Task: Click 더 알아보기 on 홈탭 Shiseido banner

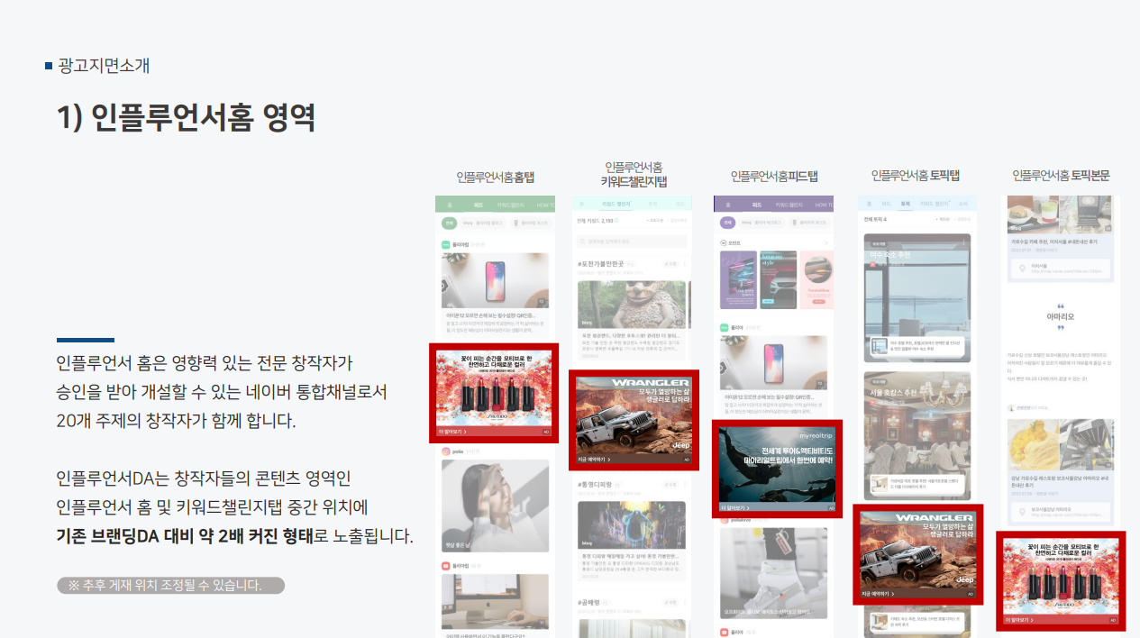Action: [452, 433]
